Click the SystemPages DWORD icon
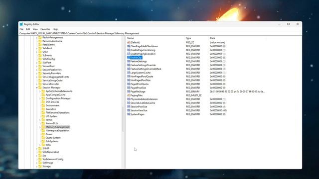This screenshot has height=179, width=319. [129, 114]
